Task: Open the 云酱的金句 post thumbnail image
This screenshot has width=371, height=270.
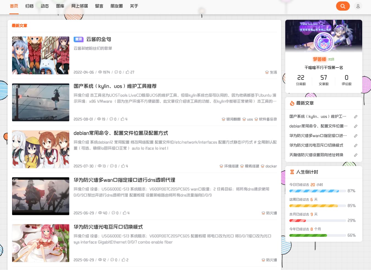Action: (41, 55)
